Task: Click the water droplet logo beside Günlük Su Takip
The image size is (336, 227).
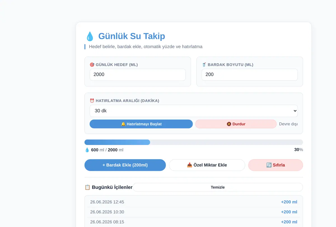Action: pyautogui.click(x=90, y=36)
